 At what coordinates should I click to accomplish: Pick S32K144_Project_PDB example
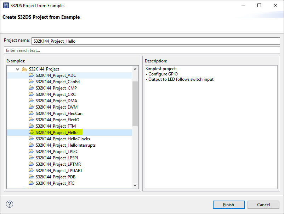pyautogui.click(x=56, y=177)
